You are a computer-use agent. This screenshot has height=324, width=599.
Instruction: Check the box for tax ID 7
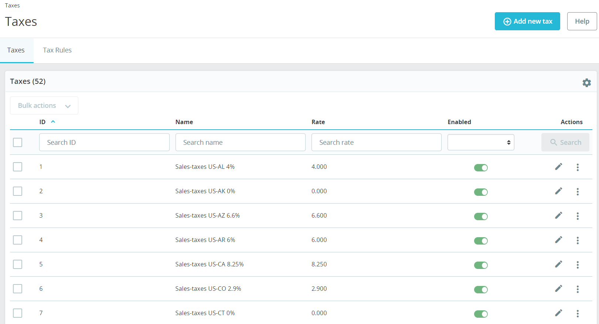click(x=17, y=313)
